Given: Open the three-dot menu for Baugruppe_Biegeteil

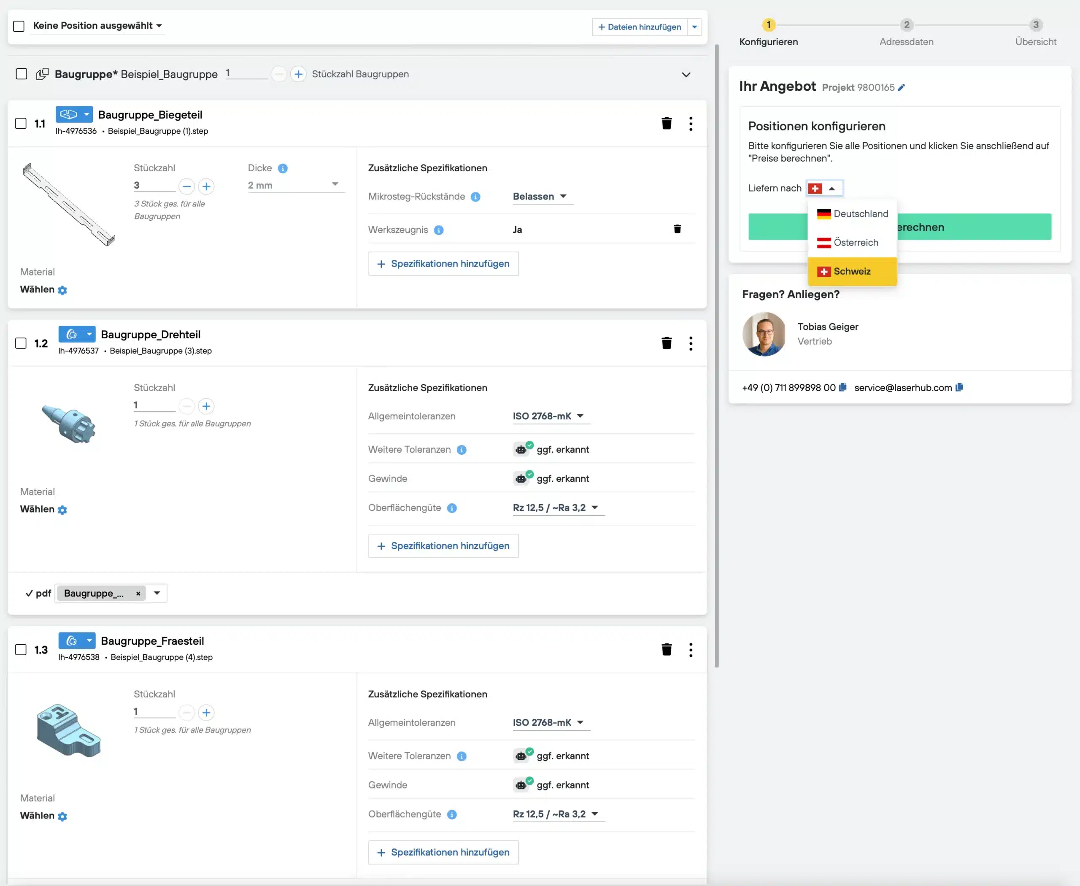Looking at the screenshot, I should tap(691, 124).
